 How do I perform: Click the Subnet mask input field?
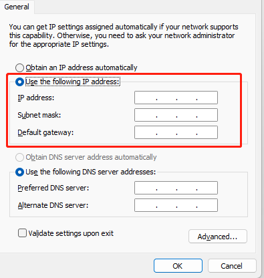pos(176,115)
